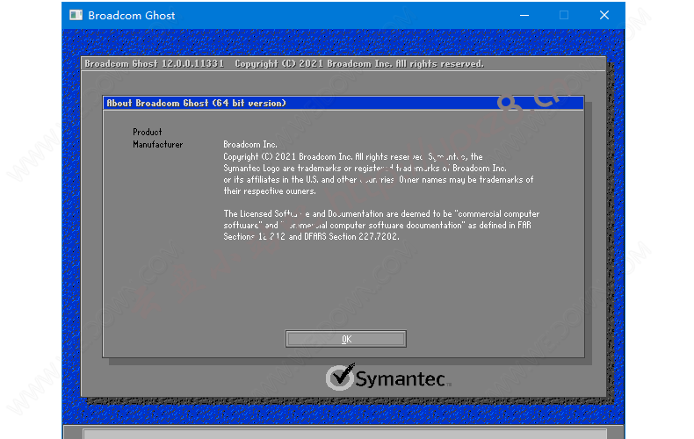
Task: Click the 'The Licensed Software and Documentation' line
Action: [x=381, y=213]
